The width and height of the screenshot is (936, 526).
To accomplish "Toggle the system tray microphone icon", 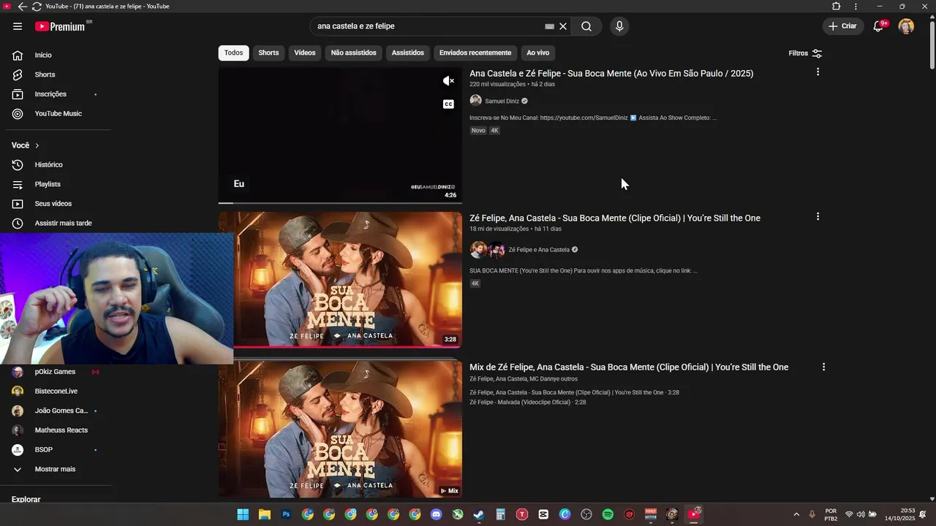I will (x=812, y=514).
